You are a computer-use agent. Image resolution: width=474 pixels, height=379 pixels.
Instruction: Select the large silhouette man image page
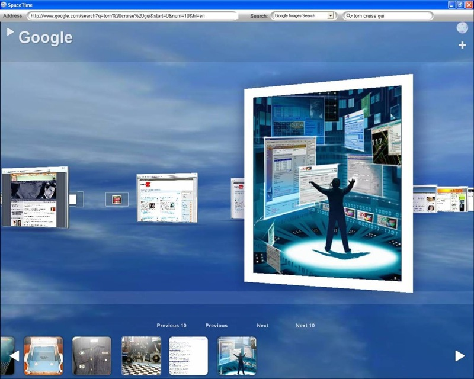[328, 183]
